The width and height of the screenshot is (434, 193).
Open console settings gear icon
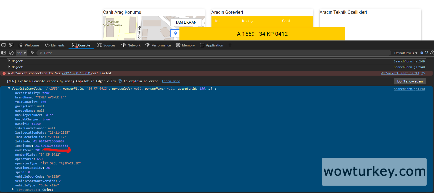(432, 53)
